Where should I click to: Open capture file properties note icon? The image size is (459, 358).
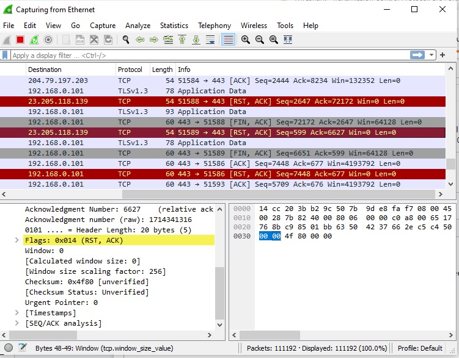tap(22, 348)
